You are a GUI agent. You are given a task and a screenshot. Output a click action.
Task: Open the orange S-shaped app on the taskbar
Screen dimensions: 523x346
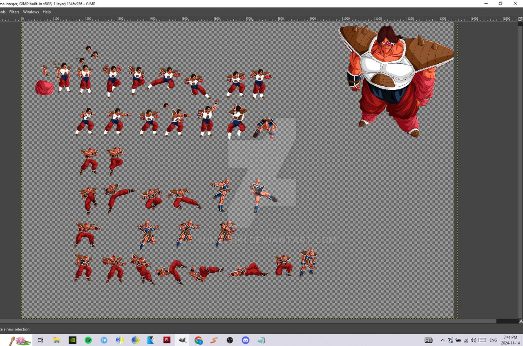(214, 340)
